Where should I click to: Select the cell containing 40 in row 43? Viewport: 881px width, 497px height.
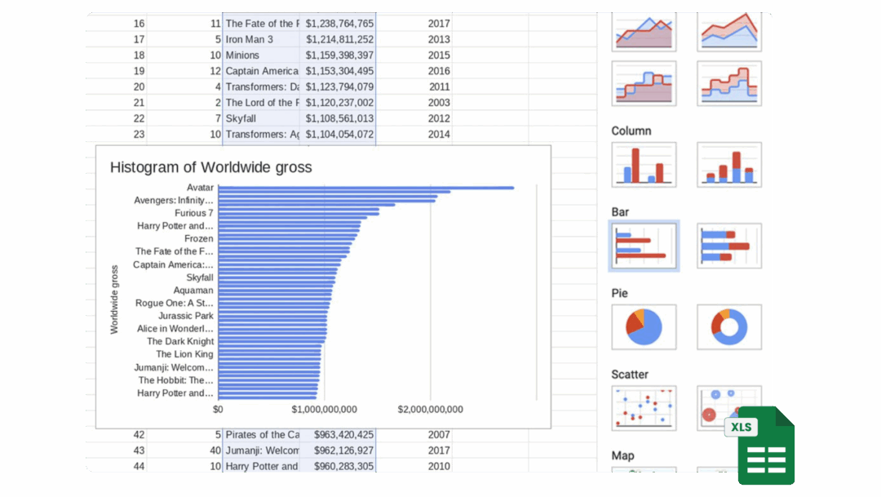[x=185, y=450]
